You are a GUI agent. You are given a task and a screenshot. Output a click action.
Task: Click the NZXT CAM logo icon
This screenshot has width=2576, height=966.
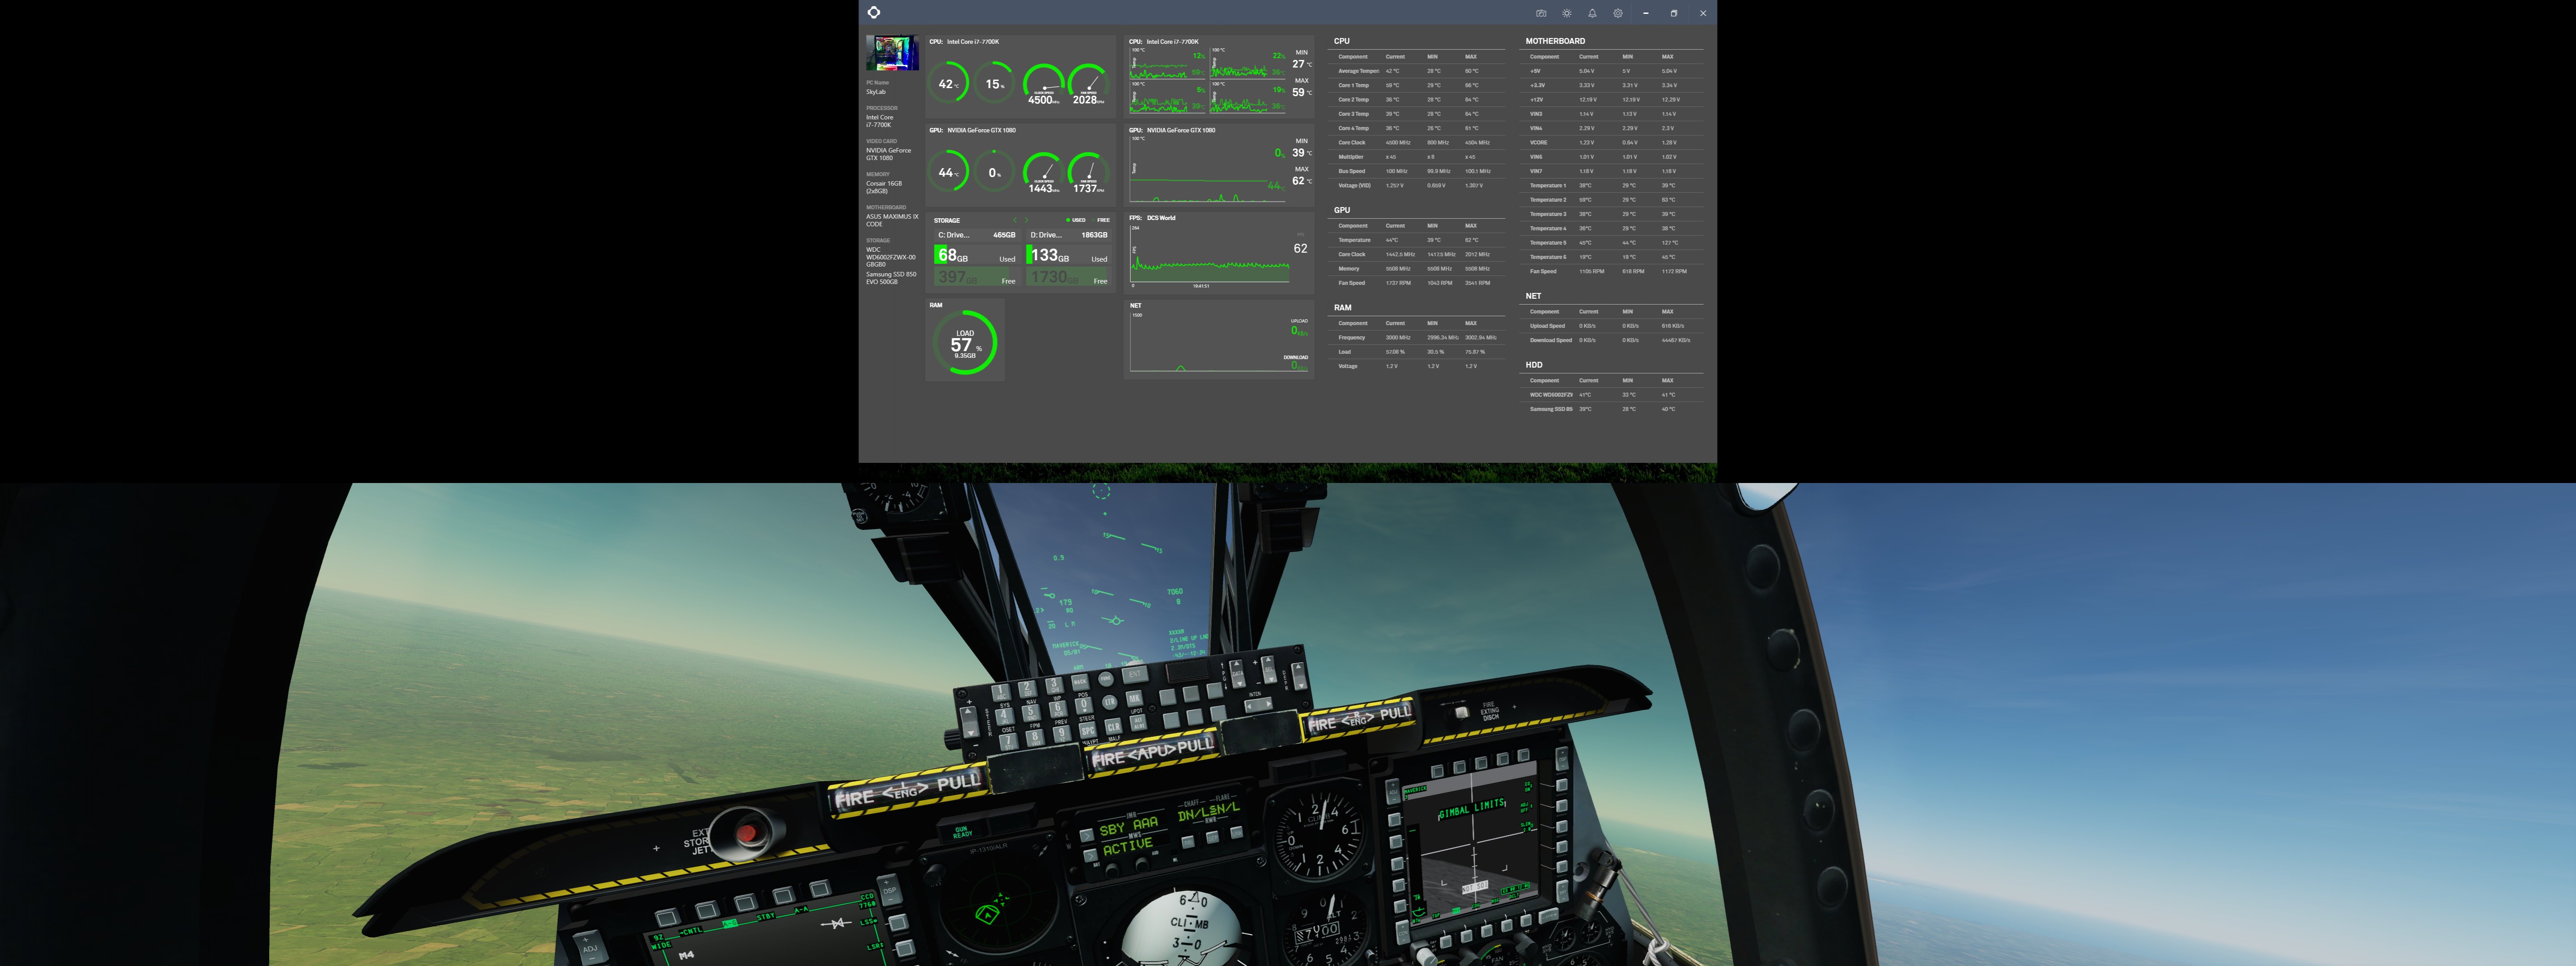[874, 12]
